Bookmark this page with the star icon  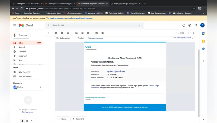coord(194,8)
